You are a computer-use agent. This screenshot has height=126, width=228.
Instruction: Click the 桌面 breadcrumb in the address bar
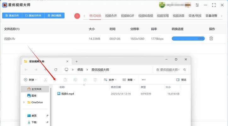80,70
